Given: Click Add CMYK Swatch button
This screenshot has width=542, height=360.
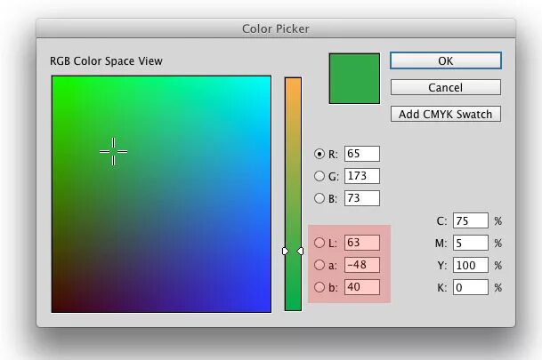Looking at the screenshot, I should tap(445, 114).
